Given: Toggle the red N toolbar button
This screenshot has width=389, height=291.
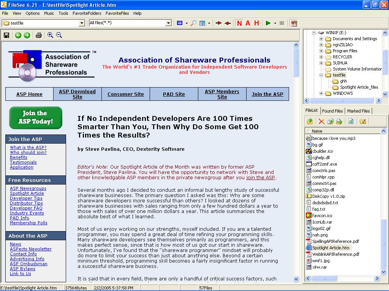Looking at the screenshot, I should pyautogui.click(x=239, y=23).
